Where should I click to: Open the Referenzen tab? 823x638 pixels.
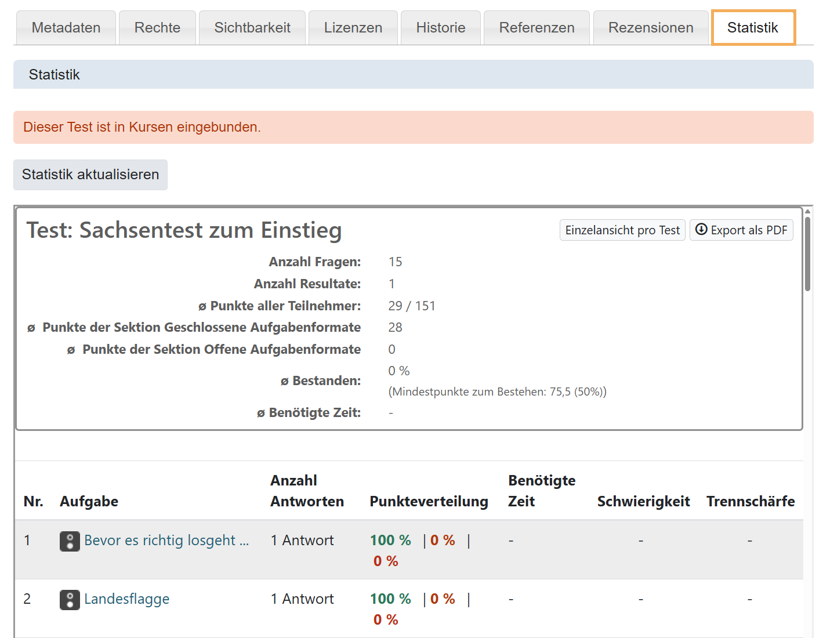coord(536,27)
